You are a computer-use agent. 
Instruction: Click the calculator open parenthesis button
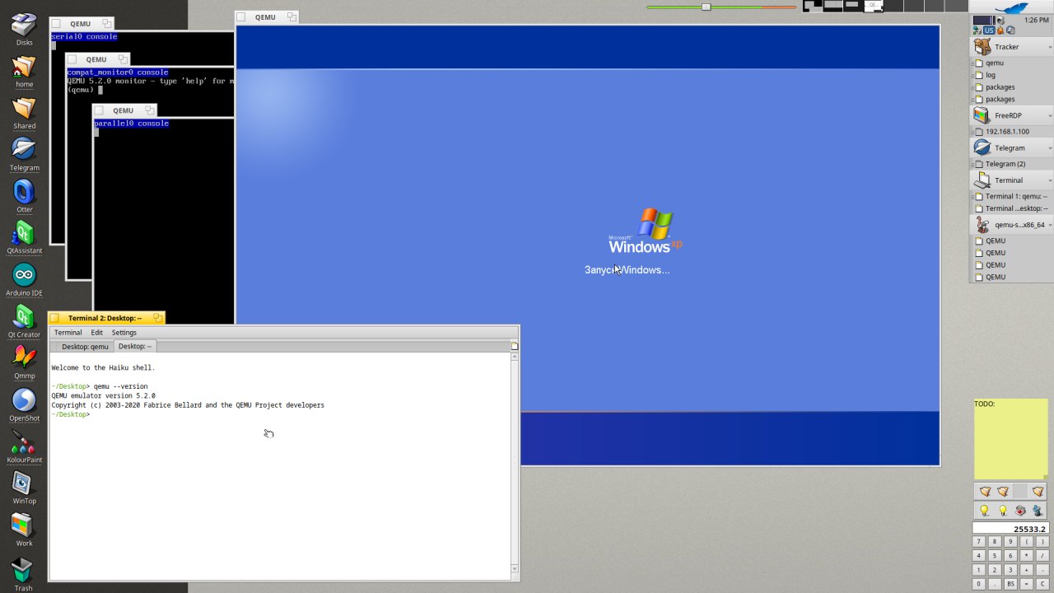[x=1026, y=542]
